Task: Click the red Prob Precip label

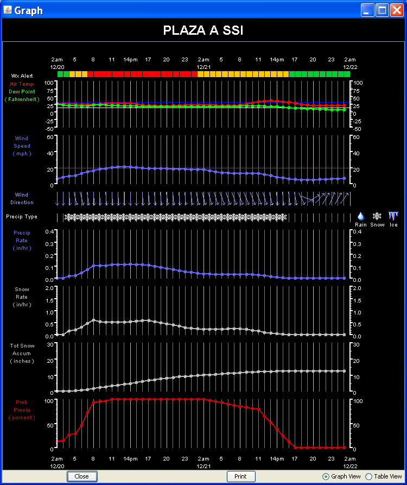Action: (22, 410)
